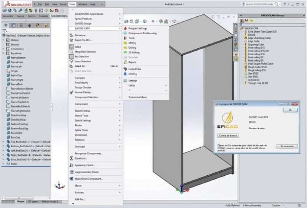Switch to the Evaluate ribbon tab
307x208 pixels.
pyautogui.click(x=43, y=16)
